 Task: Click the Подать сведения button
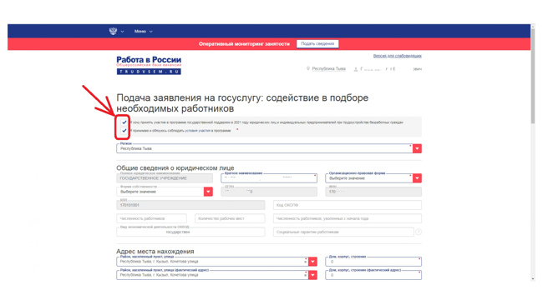[317, 44]
